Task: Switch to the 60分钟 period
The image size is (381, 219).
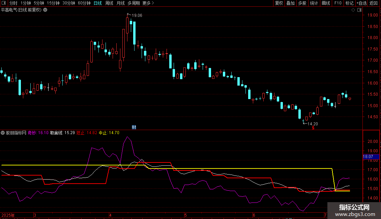Action: click(84, 3)
